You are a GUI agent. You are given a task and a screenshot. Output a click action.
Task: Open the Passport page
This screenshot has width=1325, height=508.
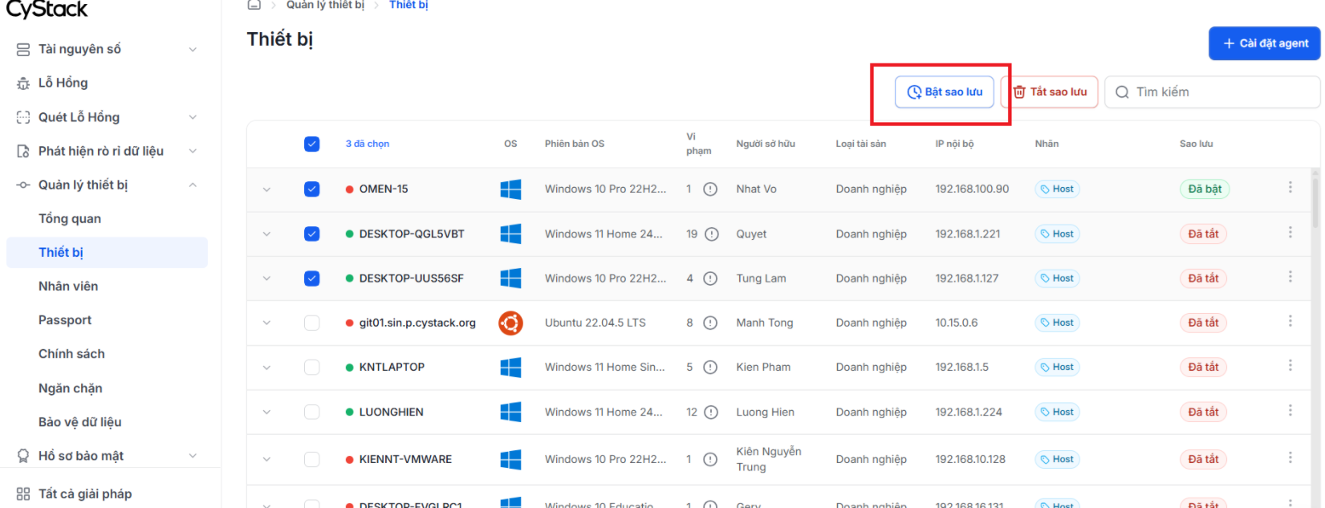[x=65, y=320]
